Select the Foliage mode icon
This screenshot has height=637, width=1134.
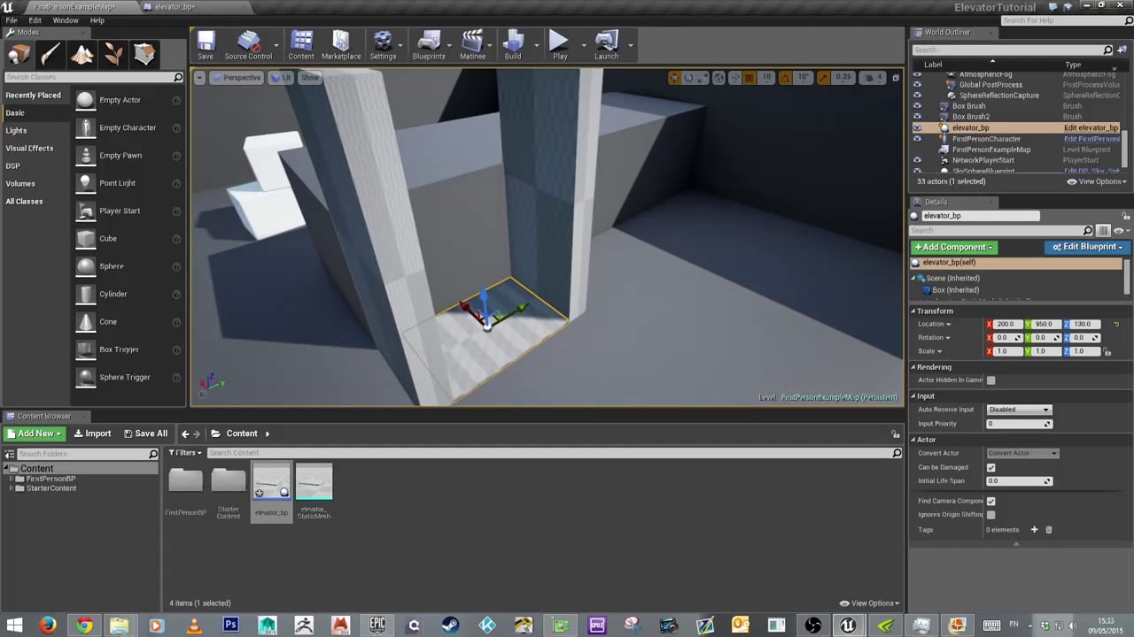point(113,55)
